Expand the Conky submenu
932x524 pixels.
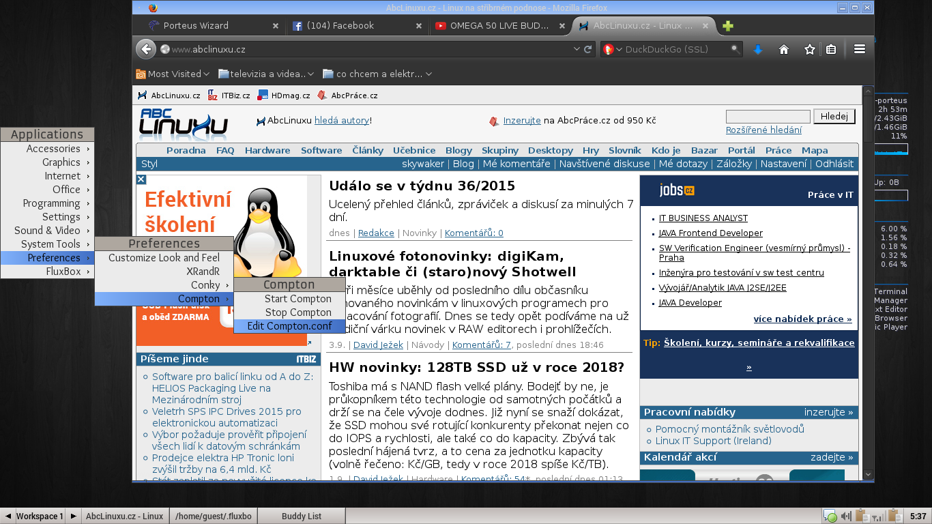[164, 285]
